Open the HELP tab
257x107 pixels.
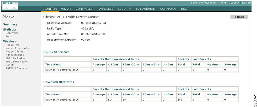tap(184, 9)
